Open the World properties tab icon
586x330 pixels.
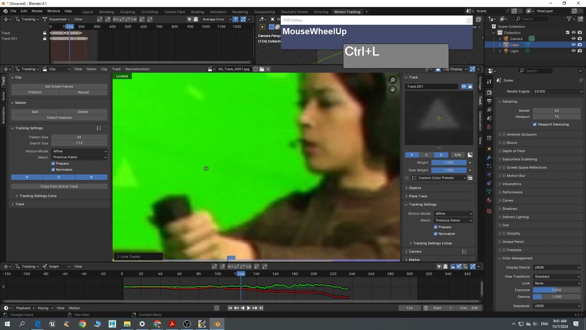click(489, 127)
